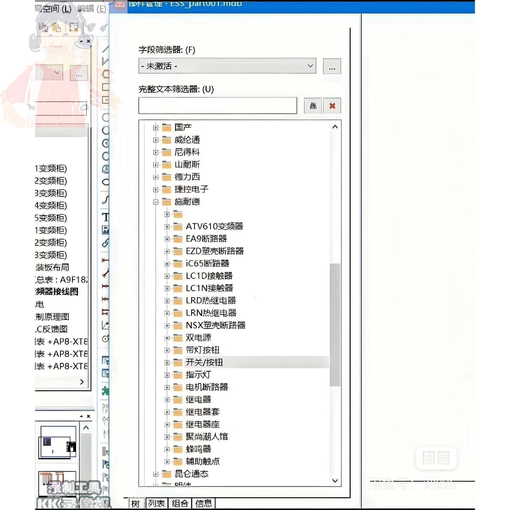Screen dimensions: 510x510
Task: Select the Line drawing tool
Action: click(x=106, y=49)
